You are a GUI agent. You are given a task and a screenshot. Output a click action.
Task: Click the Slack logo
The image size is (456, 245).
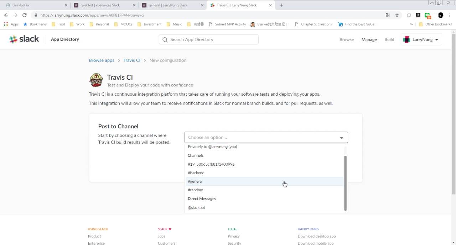24,39
